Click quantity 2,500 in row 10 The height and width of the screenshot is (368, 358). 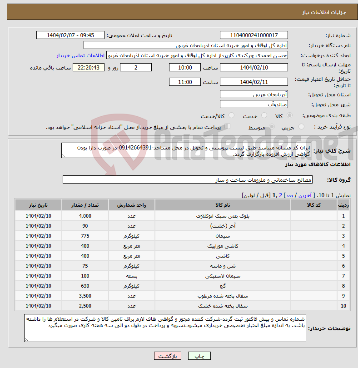[x=85, y=306]
